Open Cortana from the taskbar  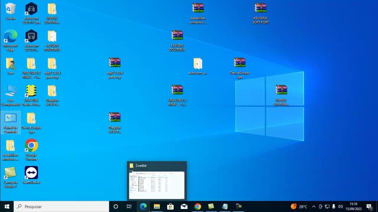pos(116,206)
